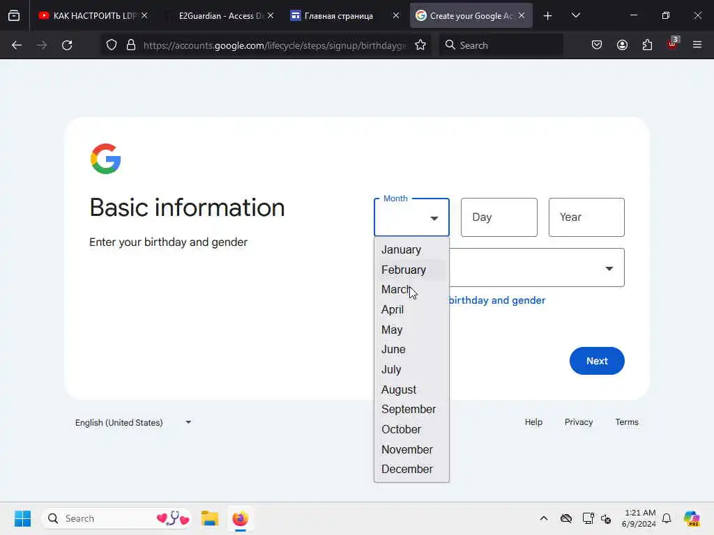Choose April from the month list
This screenshot has width=714, height=535.
point(411,309)
